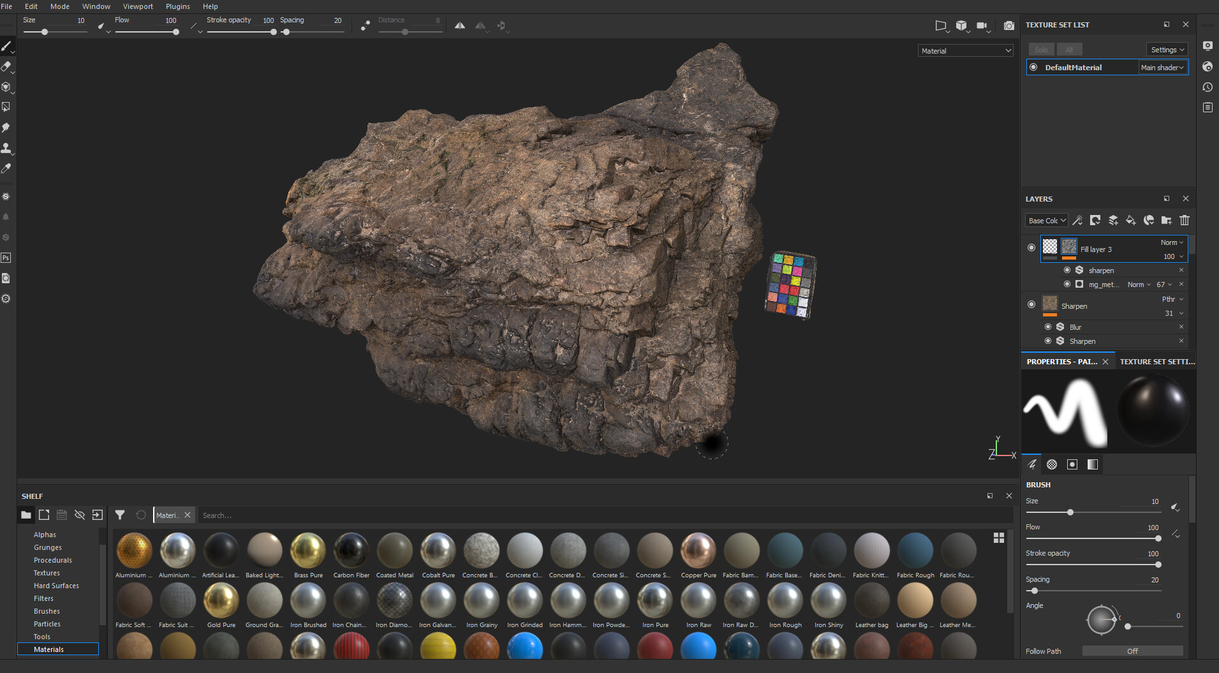Open Sharpen layer Pthr blend dropdown
1219x673 pixels.
point(1172,299)
